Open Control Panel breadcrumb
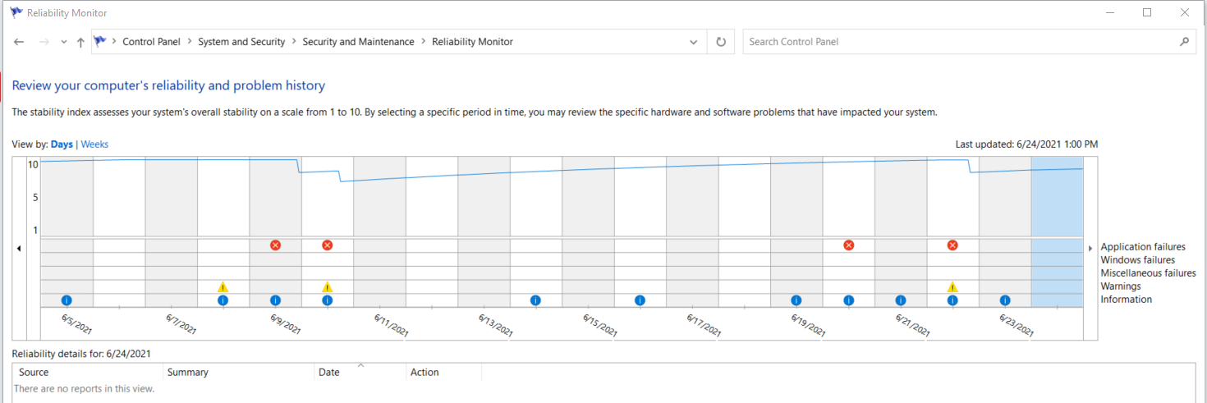 point(152,42)
